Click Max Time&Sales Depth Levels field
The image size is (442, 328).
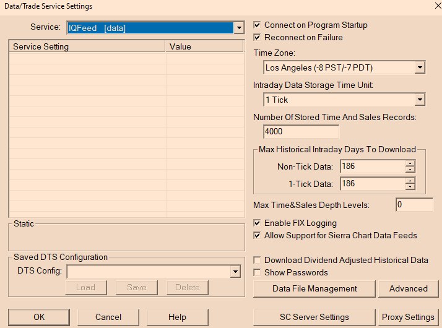pos(414,205)
